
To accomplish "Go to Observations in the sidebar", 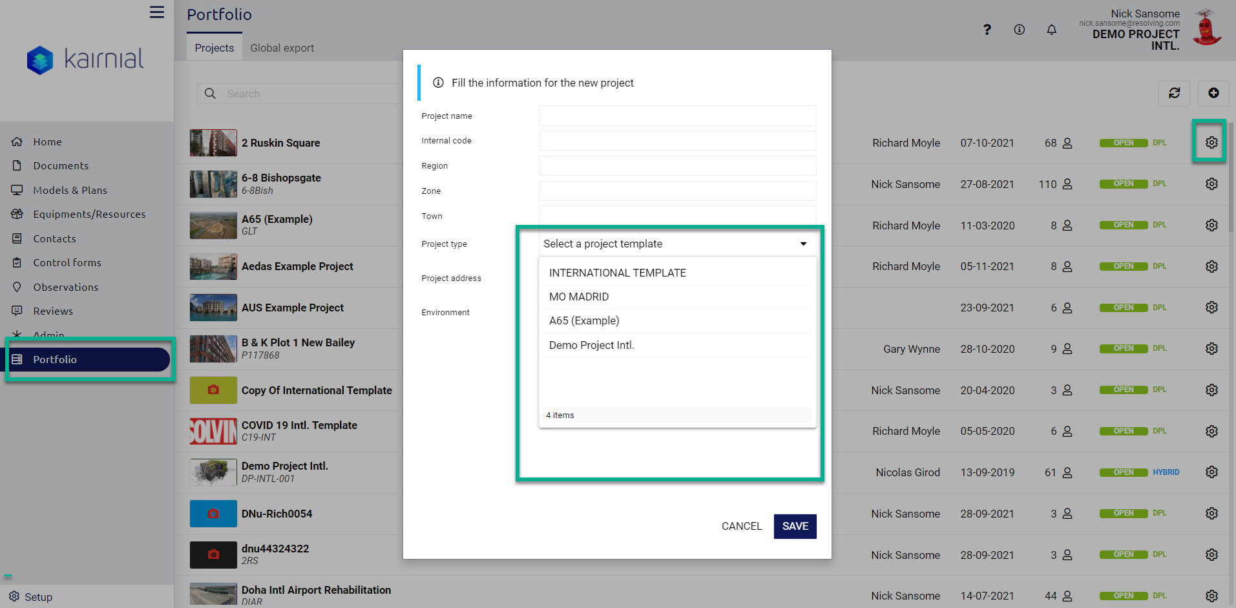I will [65, 287].
